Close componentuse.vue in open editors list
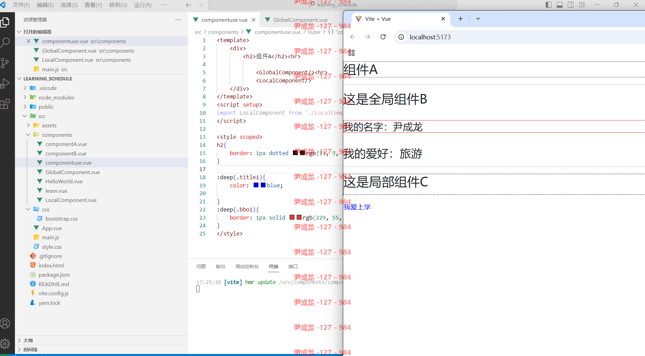 (28, 41)
